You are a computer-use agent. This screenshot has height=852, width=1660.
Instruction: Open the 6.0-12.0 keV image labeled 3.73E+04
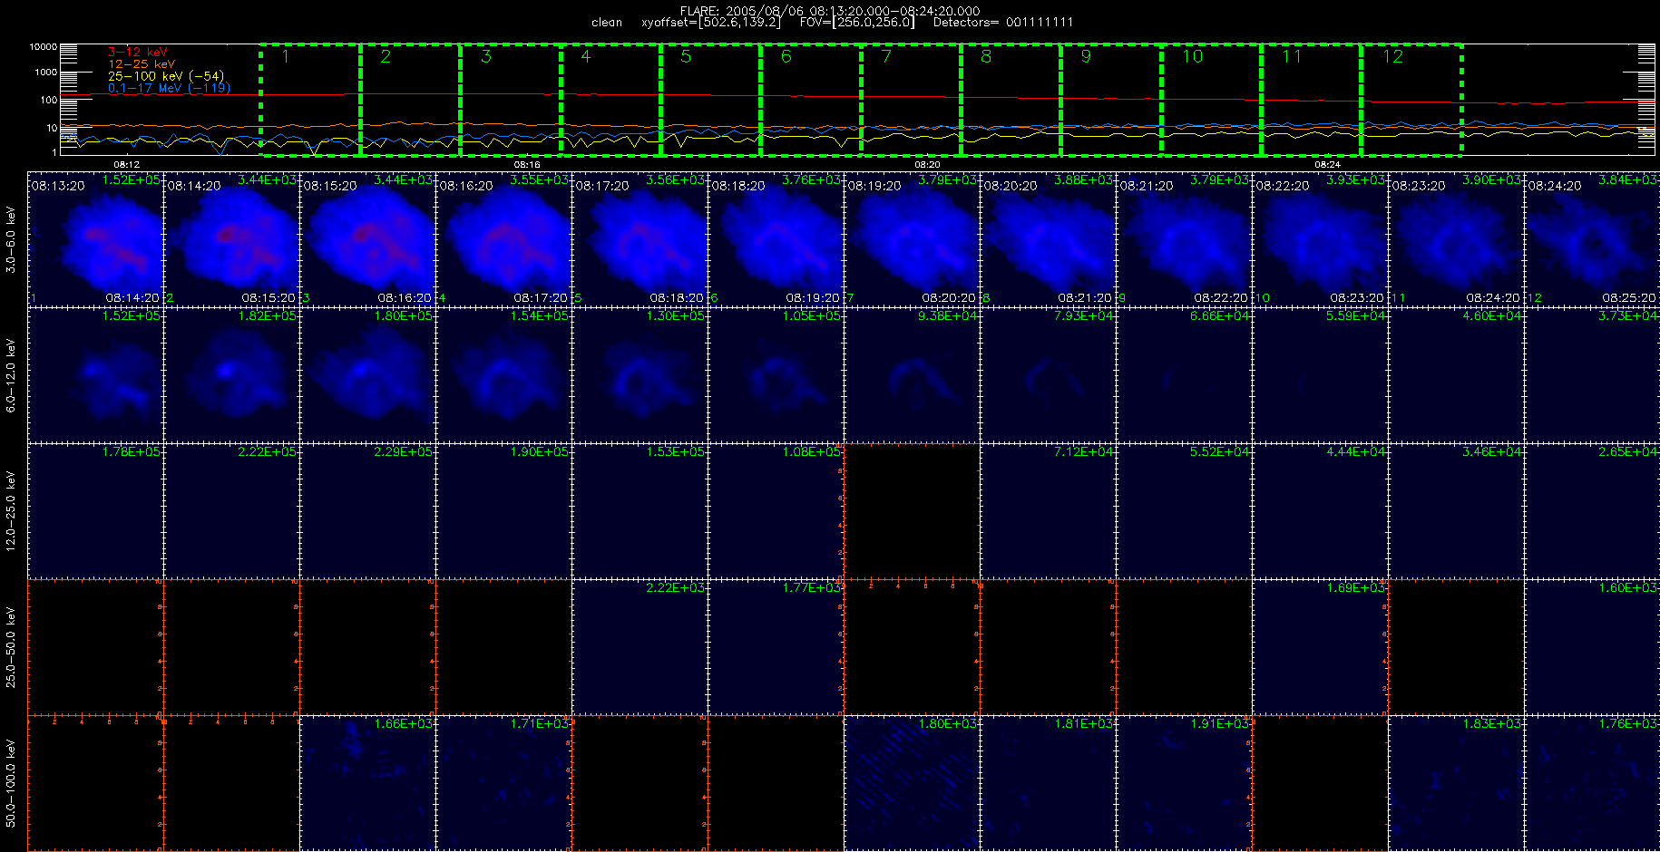tap(1592, 374)
